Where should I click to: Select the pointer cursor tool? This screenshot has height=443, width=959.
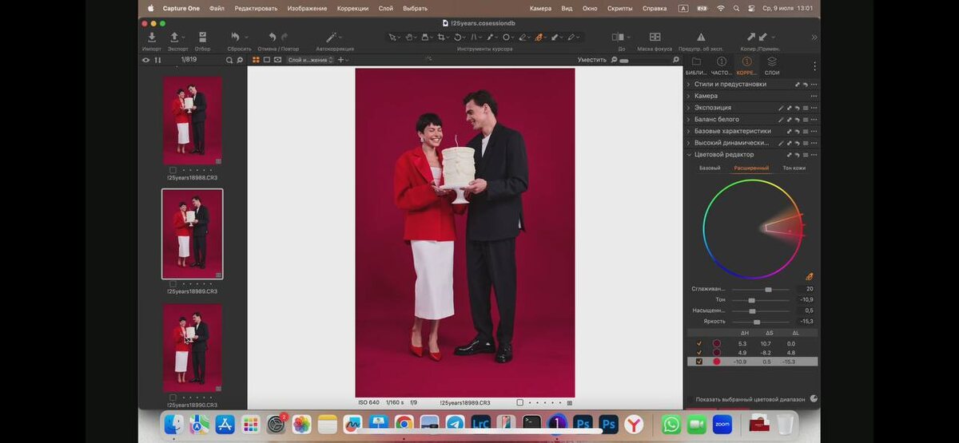[392, 38]
